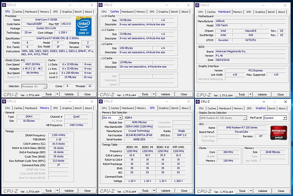Switch to the Caches tab in the CPU window

click(18, 11)
